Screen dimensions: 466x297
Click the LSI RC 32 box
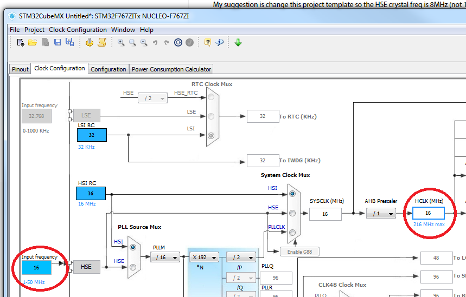tap(92, 135)
